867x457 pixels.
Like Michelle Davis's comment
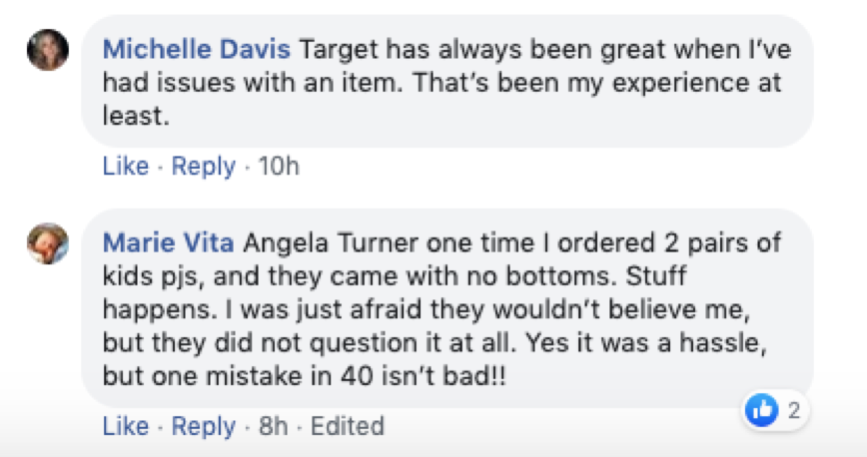pyautogui.click(x=125, y=167)
